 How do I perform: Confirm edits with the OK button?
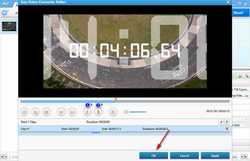coord(153,156)
